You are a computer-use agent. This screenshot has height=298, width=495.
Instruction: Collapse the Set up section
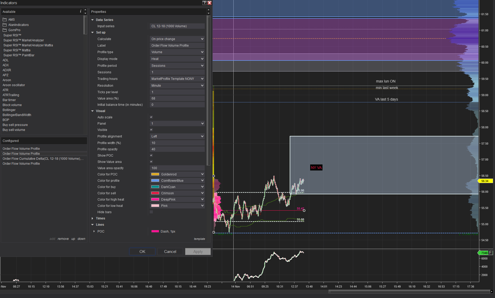93,32
